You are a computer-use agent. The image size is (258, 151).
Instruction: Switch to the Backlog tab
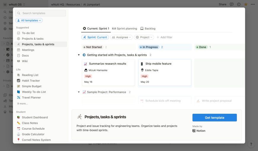pos(148,29)
